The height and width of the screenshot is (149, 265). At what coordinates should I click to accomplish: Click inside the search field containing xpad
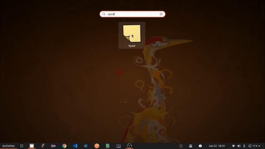132,14
